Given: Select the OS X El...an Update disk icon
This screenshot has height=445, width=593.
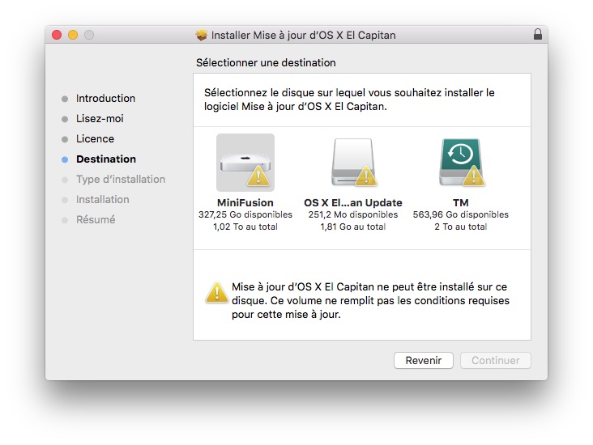Looking at the screenshot, I should click(353, 163).
